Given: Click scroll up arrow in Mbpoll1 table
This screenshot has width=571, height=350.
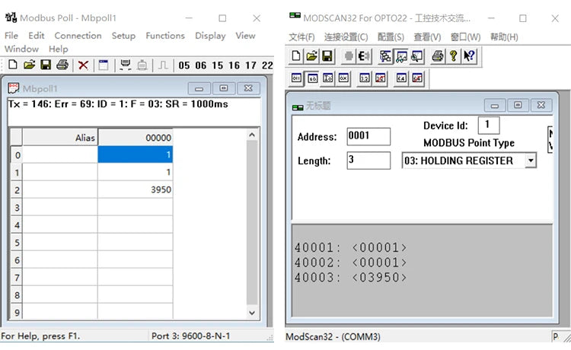Looking at the screenshot, I should pyautogui.click(x=252, y=135).
